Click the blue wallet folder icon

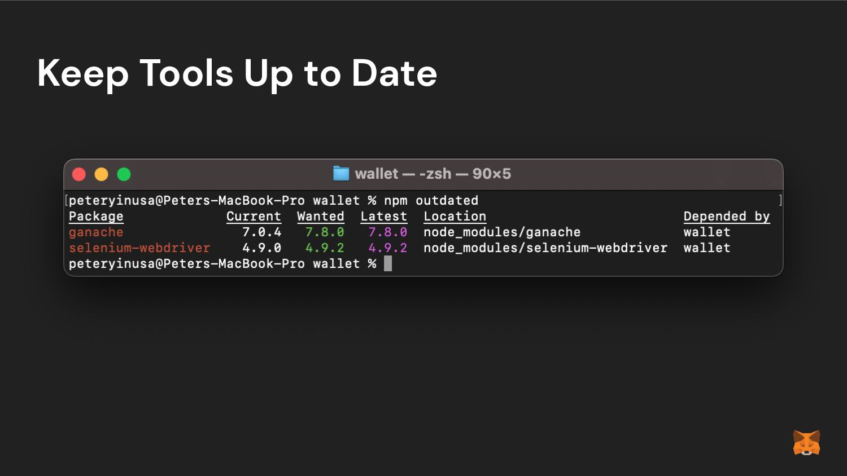(x=341, y=174)
